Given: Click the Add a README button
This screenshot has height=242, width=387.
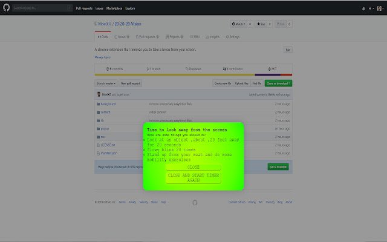Looking at the screenshot, I should 278,167.
